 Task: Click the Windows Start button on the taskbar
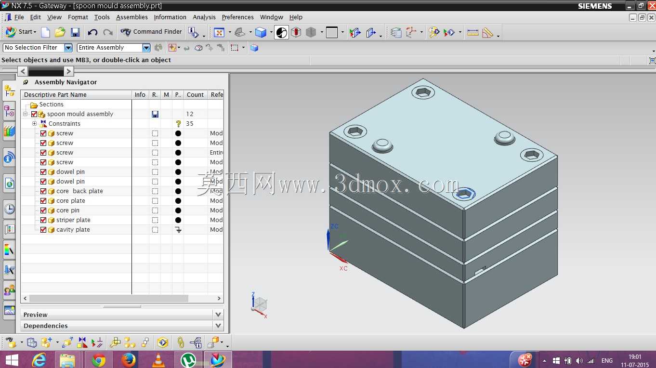click(x=12, y=360)
